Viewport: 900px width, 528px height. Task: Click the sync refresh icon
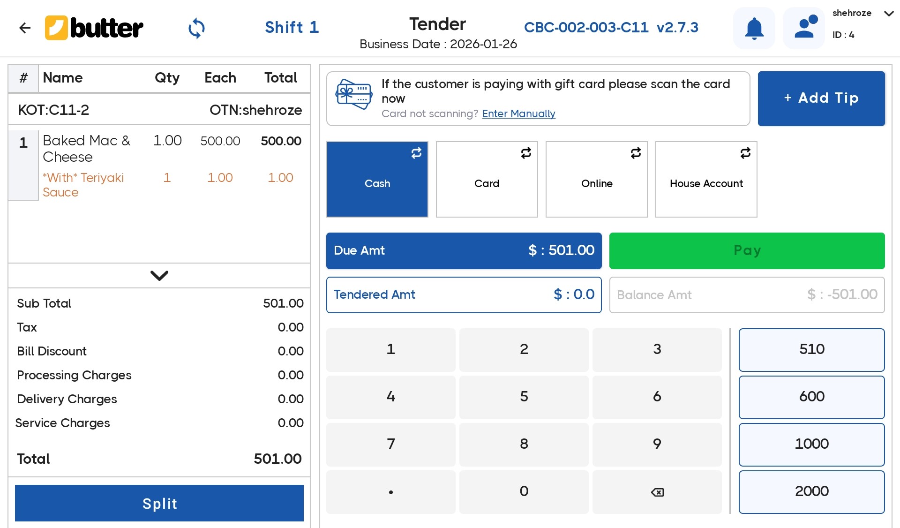pos(196,28)
